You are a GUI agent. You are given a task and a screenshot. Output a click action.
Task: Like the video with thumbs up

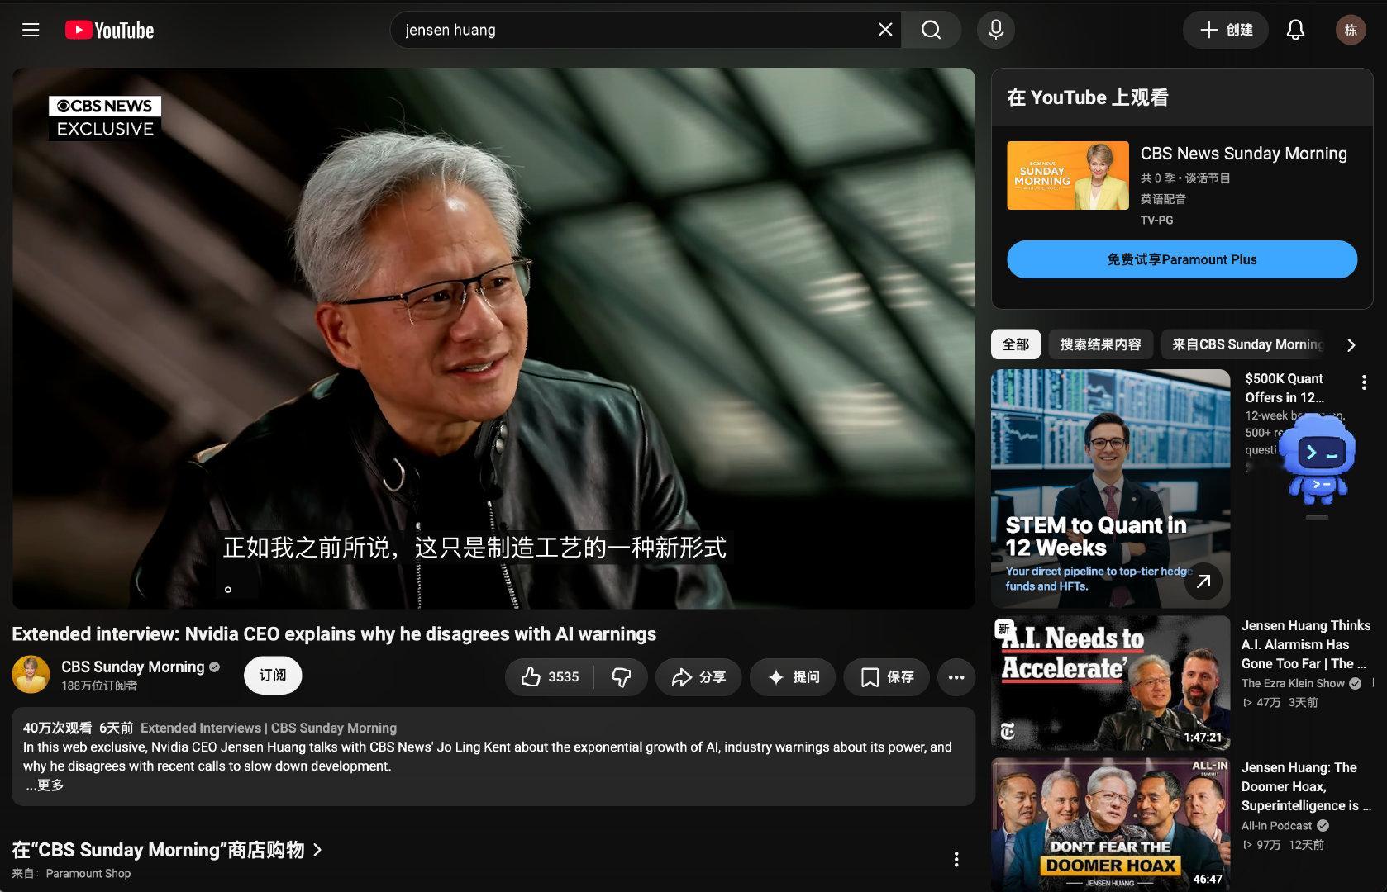click(551, 677)
